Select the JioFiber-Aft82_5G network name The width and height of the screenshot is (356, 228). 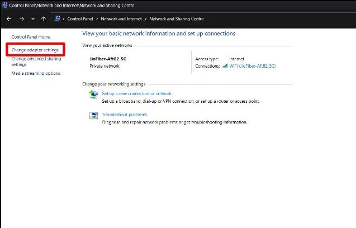tap(108, 59)
